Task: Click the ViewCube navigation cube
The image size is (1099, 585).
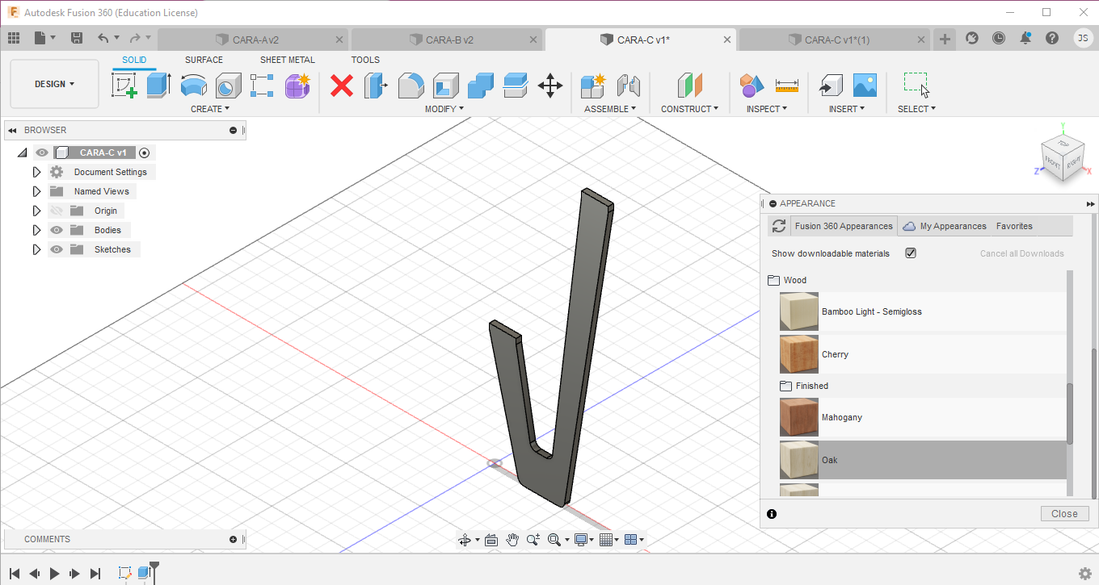Action: tap(1061, 158)
